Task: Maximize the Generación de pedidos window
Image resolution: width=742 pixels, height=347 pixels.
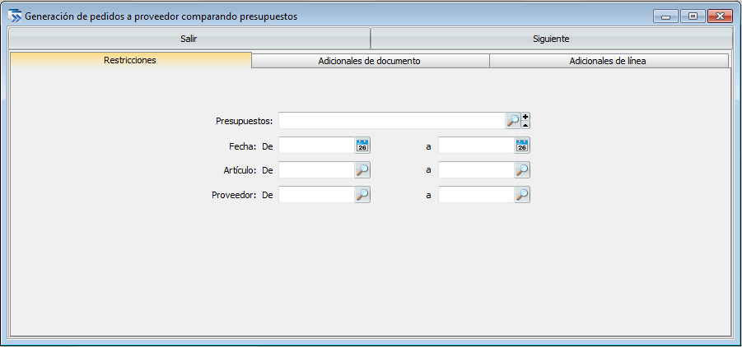Action: click(x=693, y=16)
